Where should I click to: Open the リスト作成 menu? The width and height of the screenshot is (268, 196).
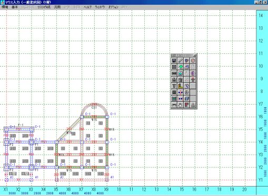coord(44,7)
